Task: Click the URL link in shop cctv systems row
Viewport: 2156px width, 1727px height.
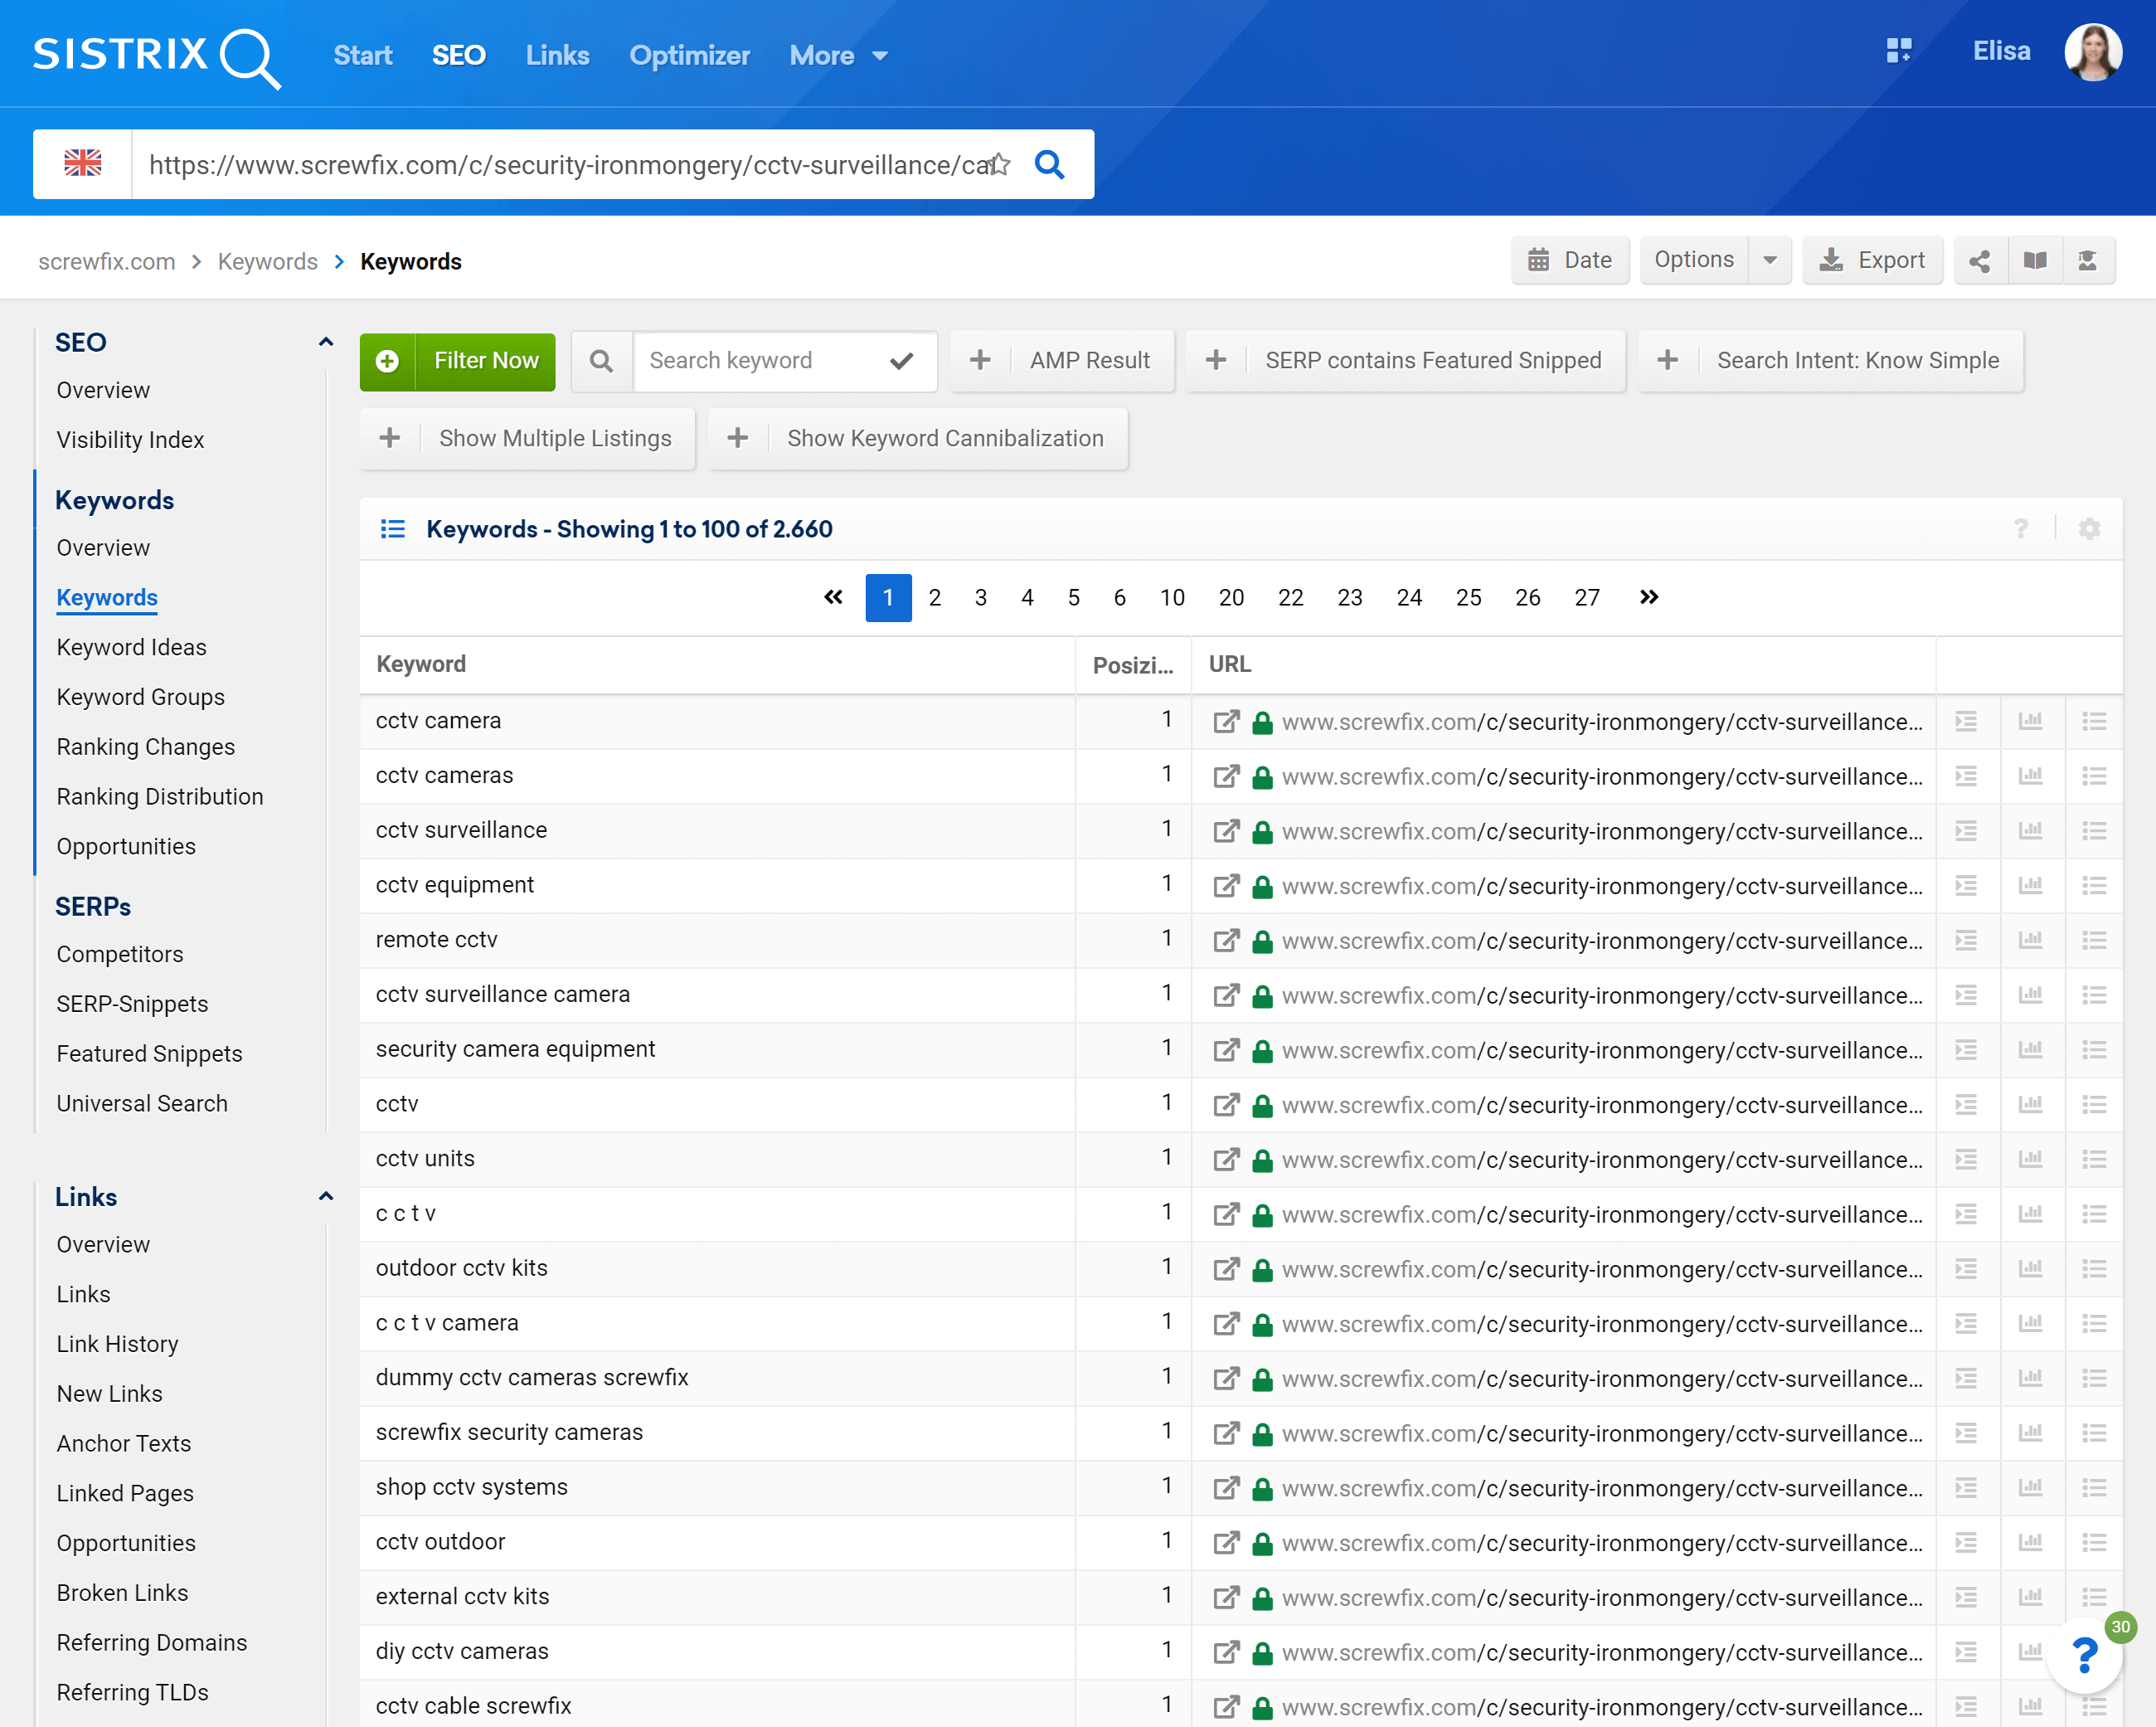Action: pos(1602,1489)
